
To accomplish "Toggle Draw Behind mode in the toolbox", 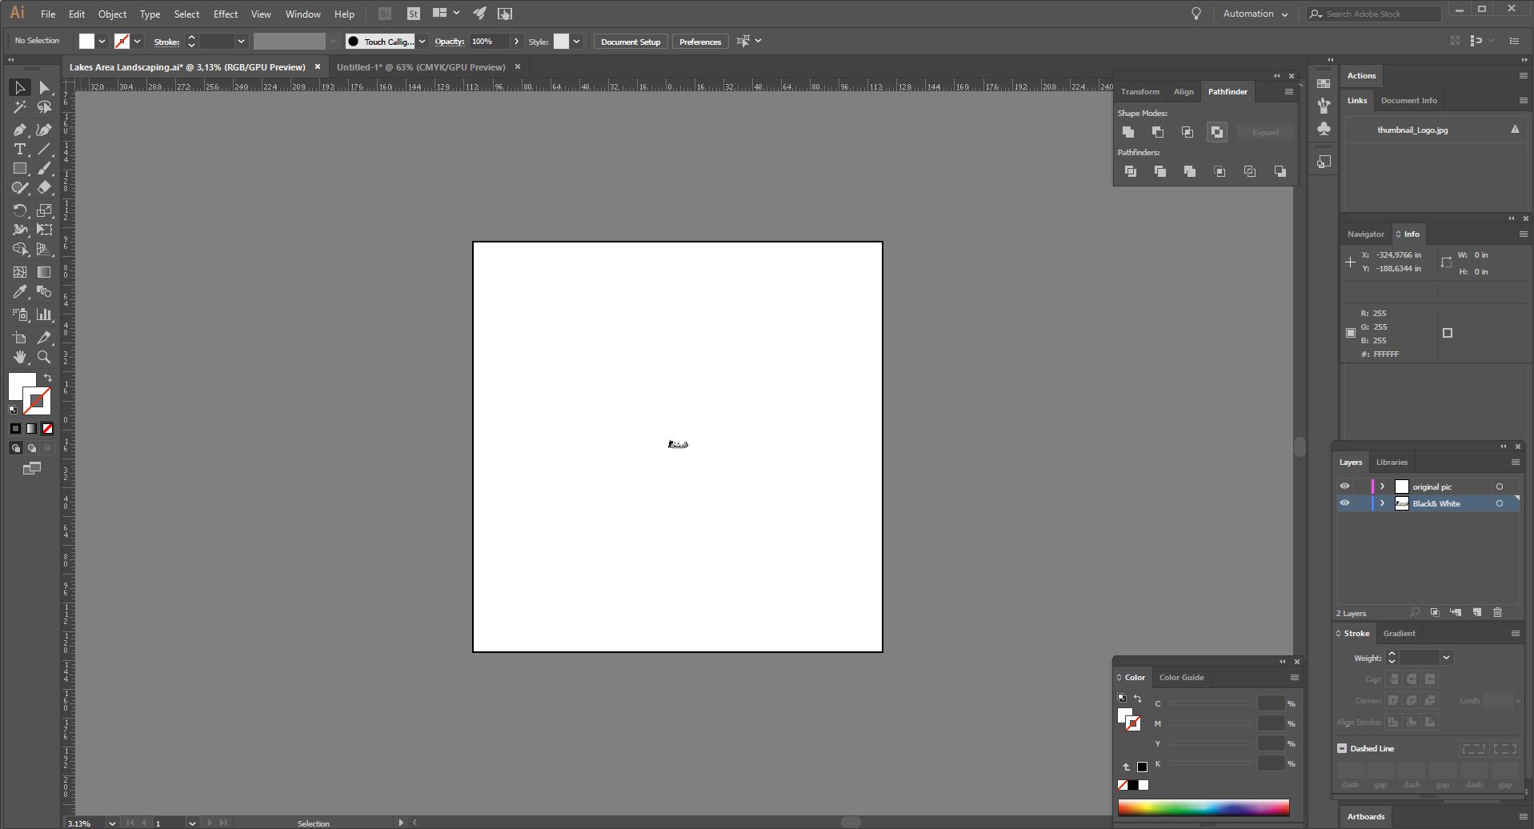I will (32, 448).
